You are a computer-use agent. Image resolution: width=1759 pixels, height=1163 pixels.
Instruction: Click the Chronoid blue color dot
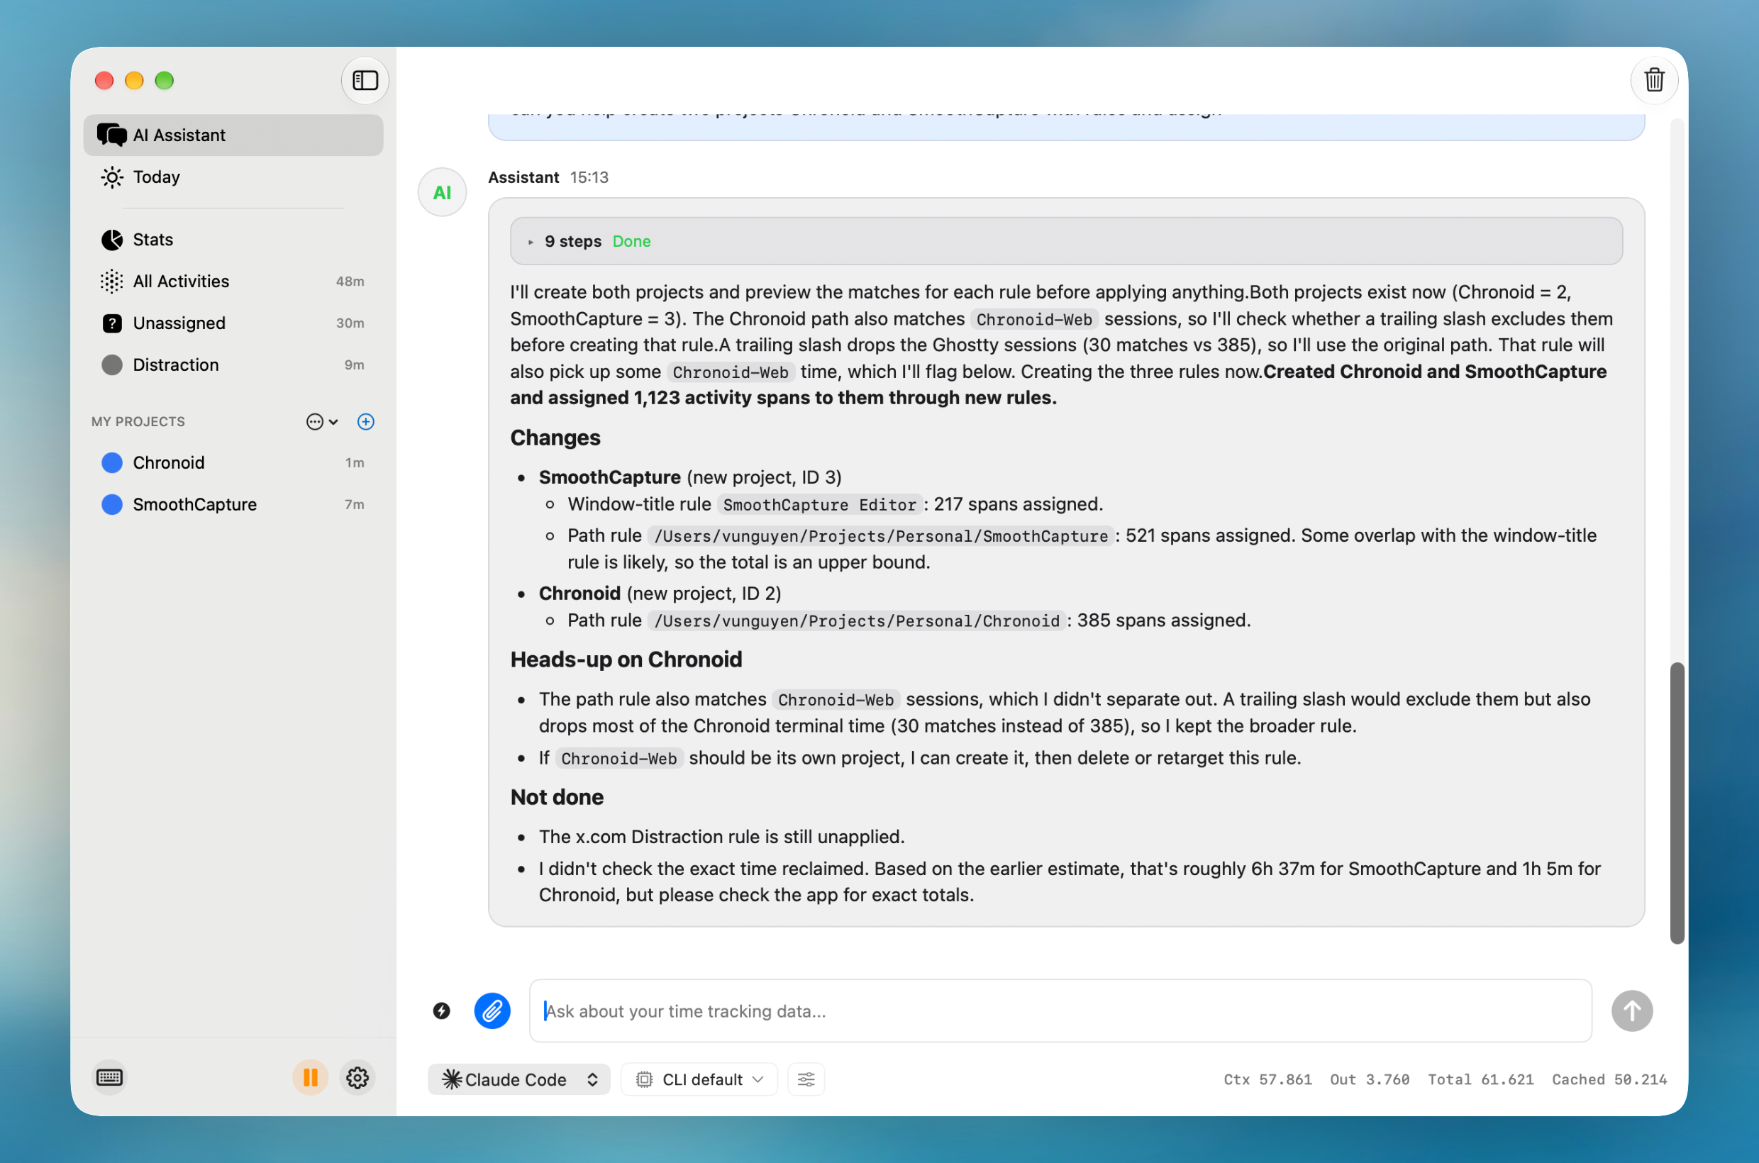click(x=112, y=462)
